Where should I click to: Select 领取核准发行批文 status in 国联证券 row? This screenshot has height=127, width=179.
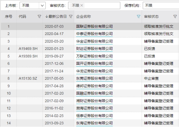[159, 27]
